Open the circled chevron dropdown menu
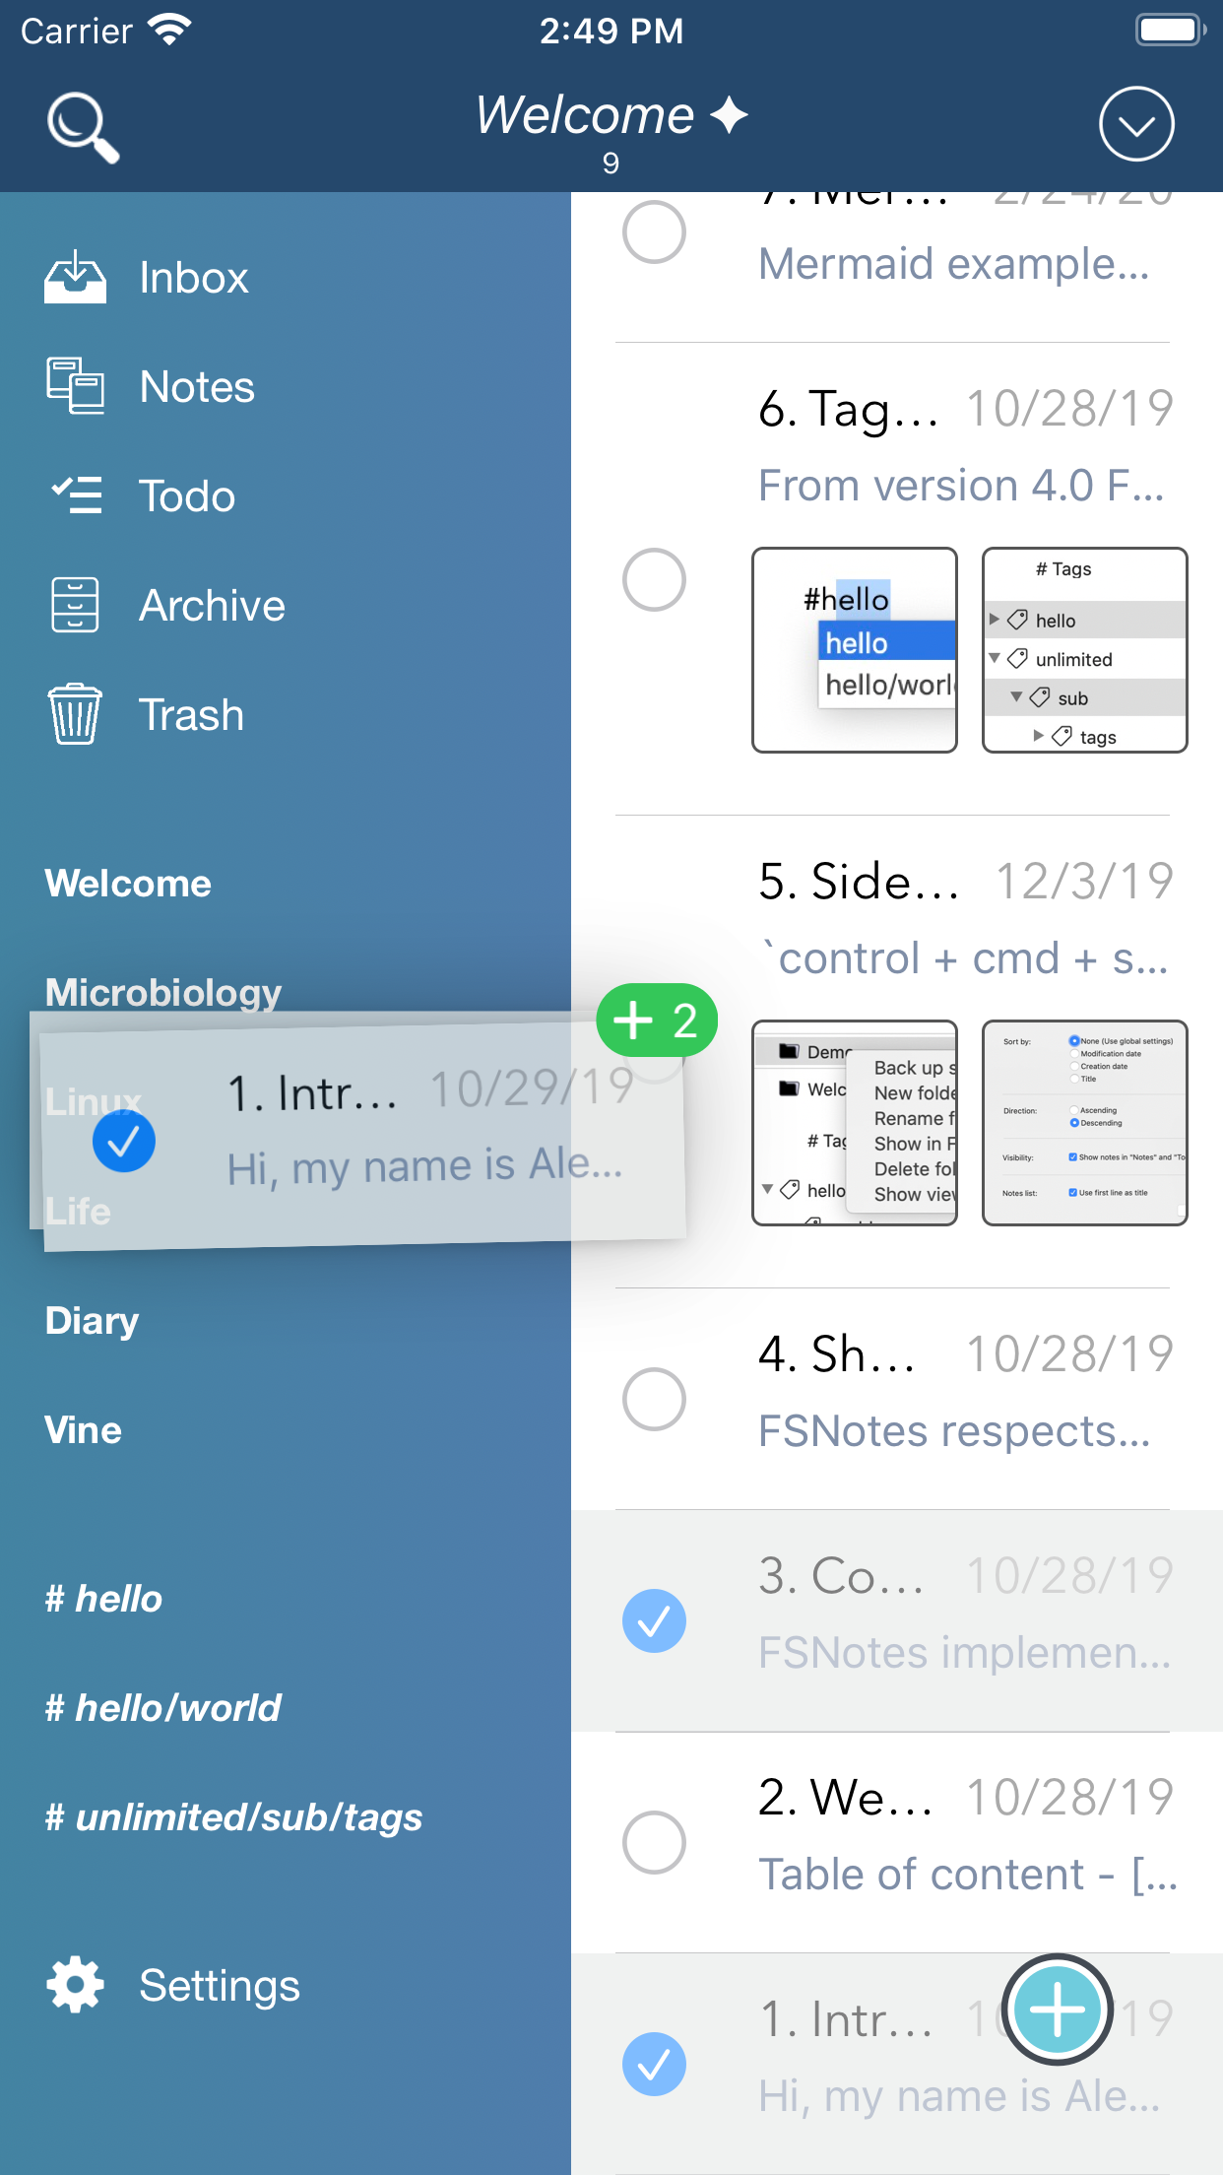Image resolution: width=1223 pixels, height=2175 pixels. coord(1136,124)
